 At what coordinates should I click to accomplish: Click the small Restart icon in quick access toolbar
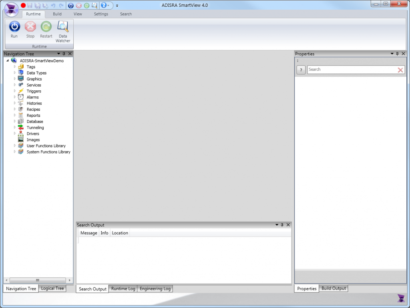point(86,5)
